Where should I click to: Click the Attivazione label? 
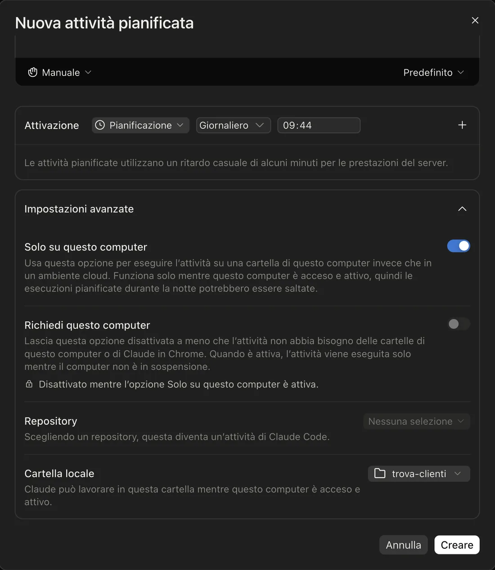pyautogui.click(x=52, y=125)
